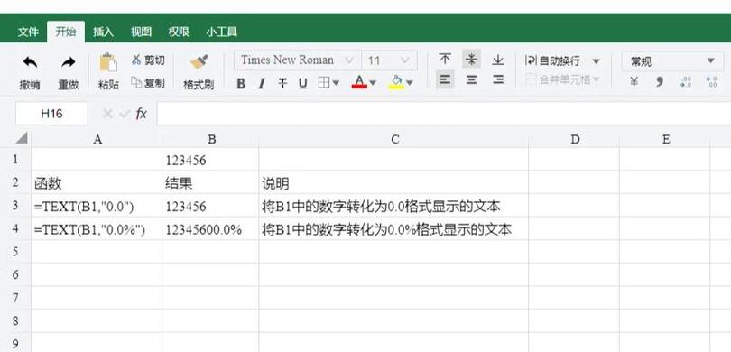Apply red font color (A)
Screen dimensions: 731x352
359,82
